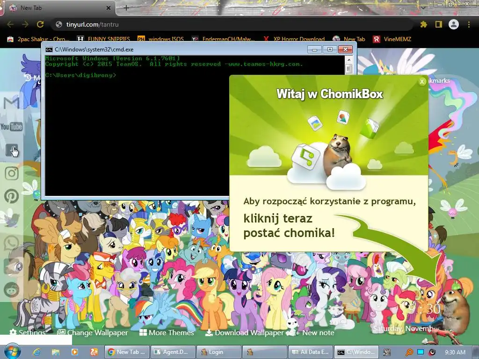479x359 pixels.
Task: Open the Chrome tab search dropdown arrow
Action: click(x=423, y=7)
